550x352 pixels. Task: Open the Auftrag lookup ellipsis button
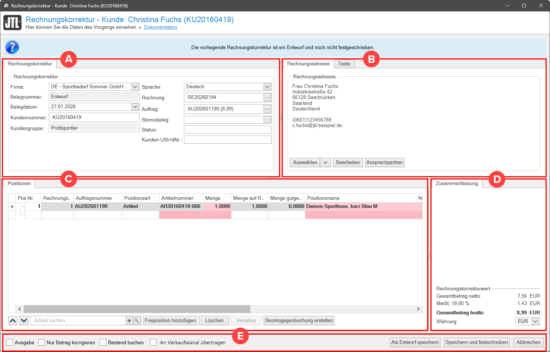tap(267, 109)
